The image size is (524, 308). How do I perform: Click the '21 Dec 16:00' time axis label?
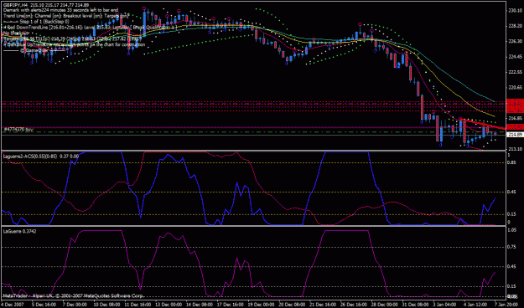point(323,305)
